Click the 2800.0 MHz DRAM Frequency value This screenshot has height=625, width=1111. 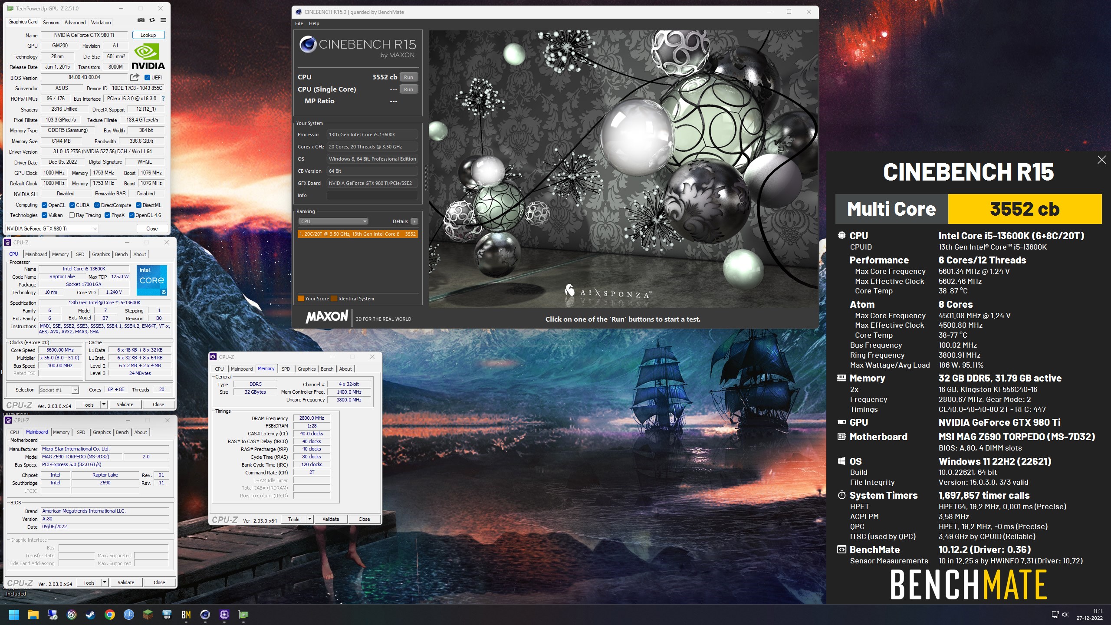pyautogui.click(x=312, y=418)
